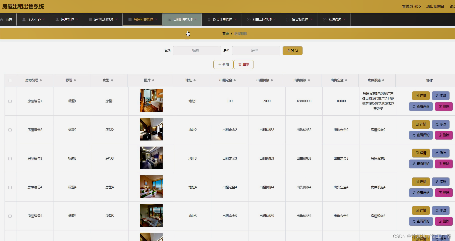The width and height of the screenshot is (455, 241).
Task: Expand the 系统管理 dropdown arrow
Action: tap(344, 19)
